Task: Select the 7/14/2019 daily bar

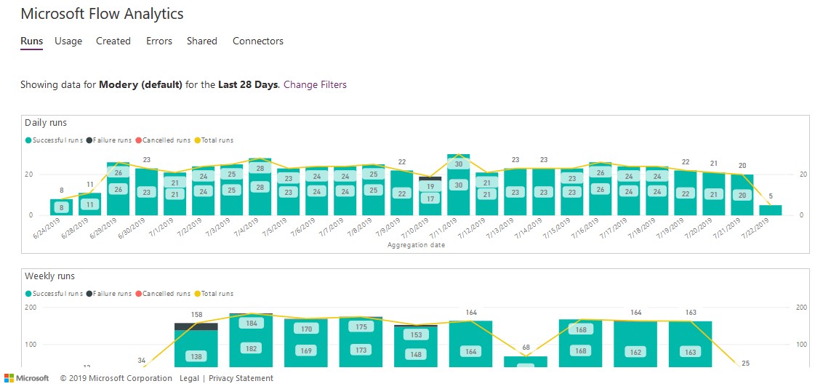Action: 543,192
